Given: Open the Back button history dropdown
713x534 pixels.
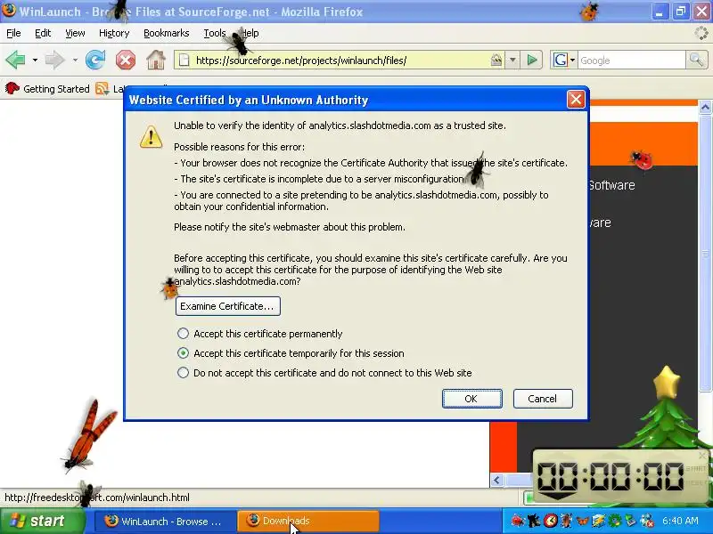Looking at the screenshot, I should (x=35, y=60).
